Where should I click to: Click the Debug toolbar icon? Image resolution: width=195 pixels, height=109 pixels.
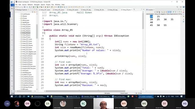(30, 7)
